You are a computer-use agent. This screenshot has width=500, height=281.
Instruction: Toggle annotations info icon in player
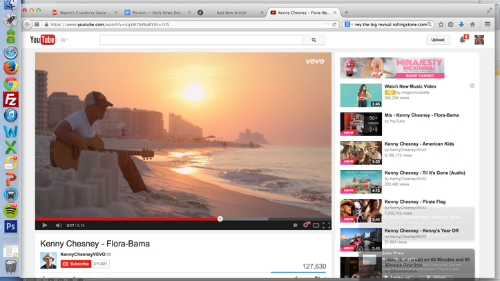(296, 225)
